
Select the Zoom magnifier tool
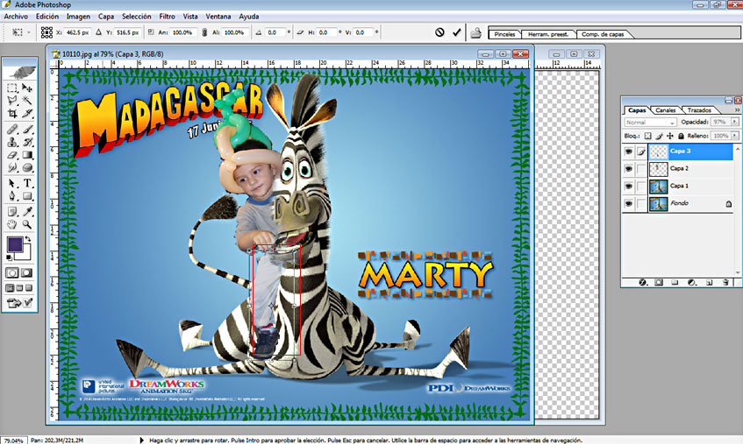(x=27, y=224)
